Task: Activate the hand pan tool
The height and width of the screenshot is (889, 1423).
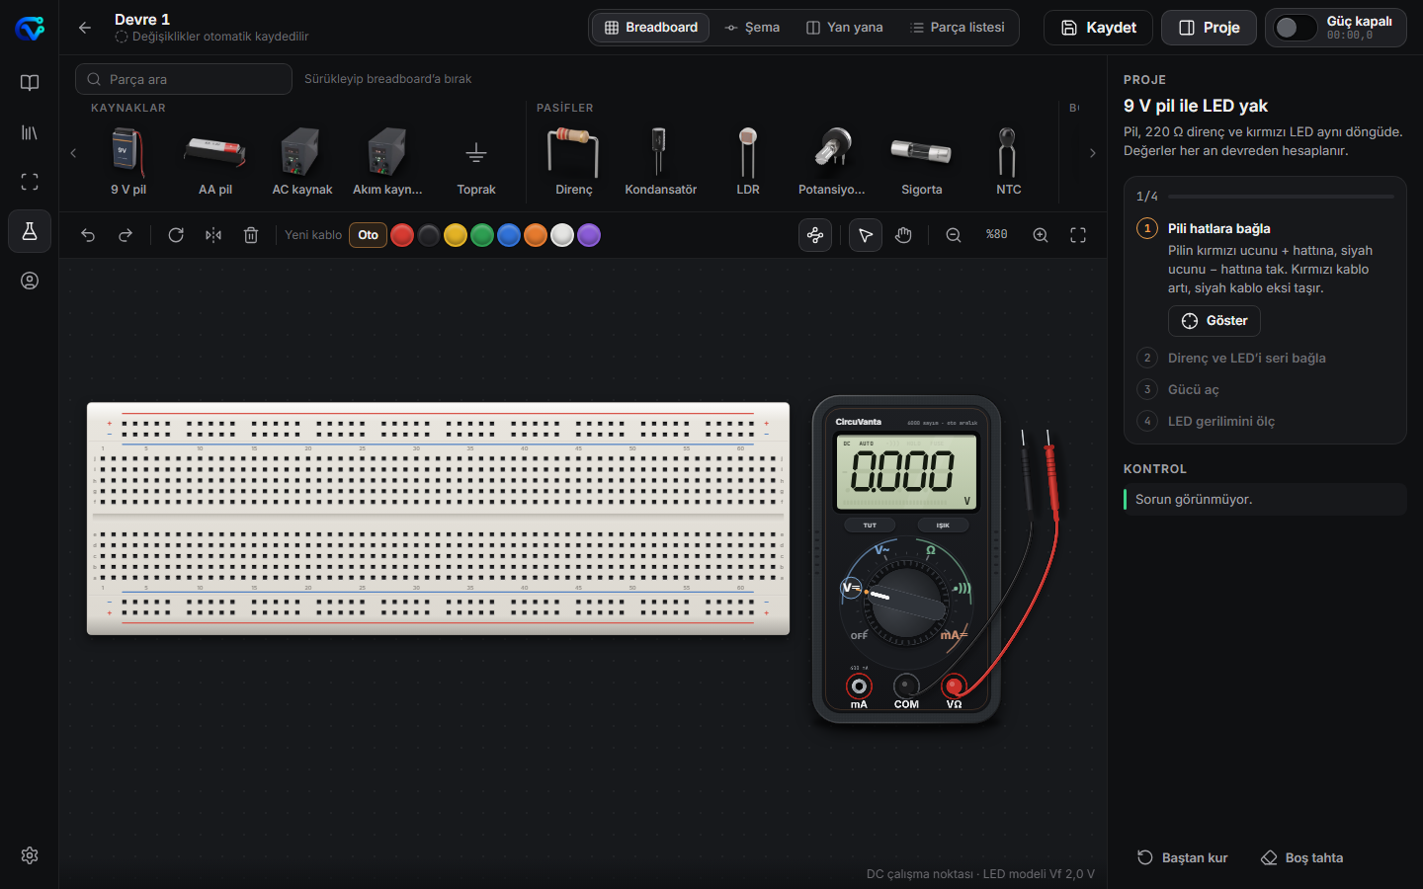Action: (x=903, y=235)
